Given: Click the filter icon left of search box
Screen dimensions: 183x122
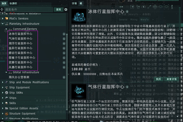Looking at the screenshot, I should 2,10.
